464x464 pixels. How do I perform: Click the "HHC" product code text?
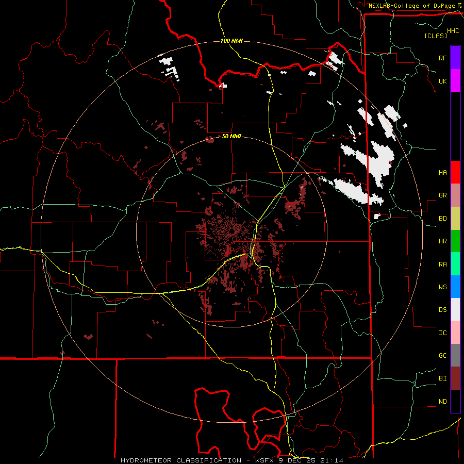tap(453, 31)
